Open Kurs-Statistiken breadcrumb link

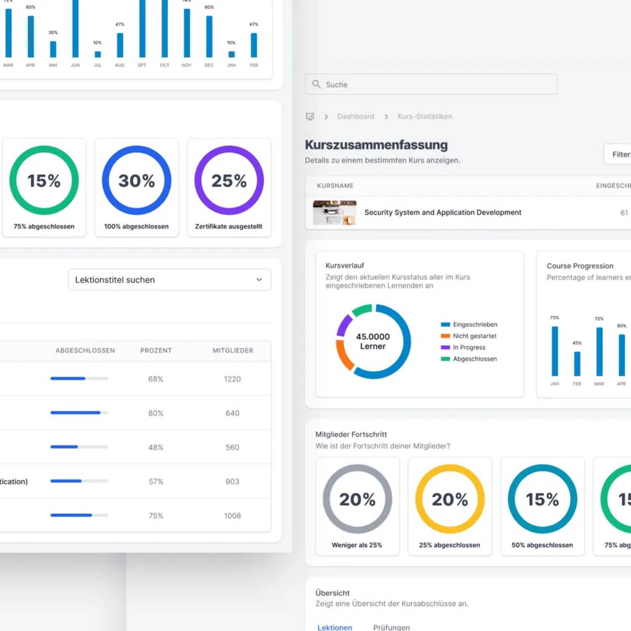tap(425, 117)
